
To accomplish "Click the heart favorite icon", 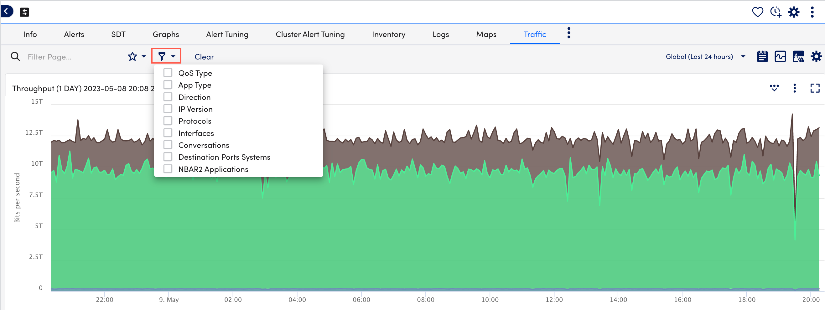I will pos(757,12).
